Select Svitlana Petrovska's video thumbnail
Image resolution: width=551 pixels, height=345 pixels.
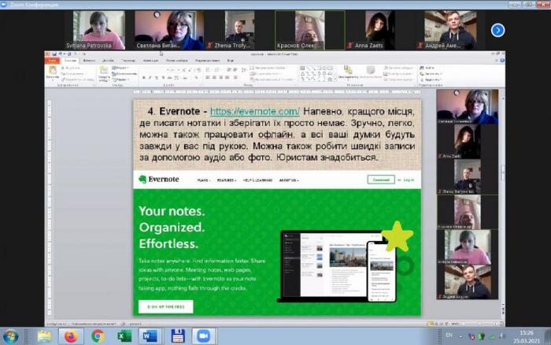(x=100, y=30)
